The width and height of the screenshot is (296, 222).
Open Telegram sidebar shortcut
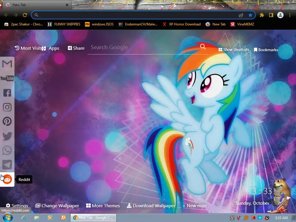coord(7,165)
